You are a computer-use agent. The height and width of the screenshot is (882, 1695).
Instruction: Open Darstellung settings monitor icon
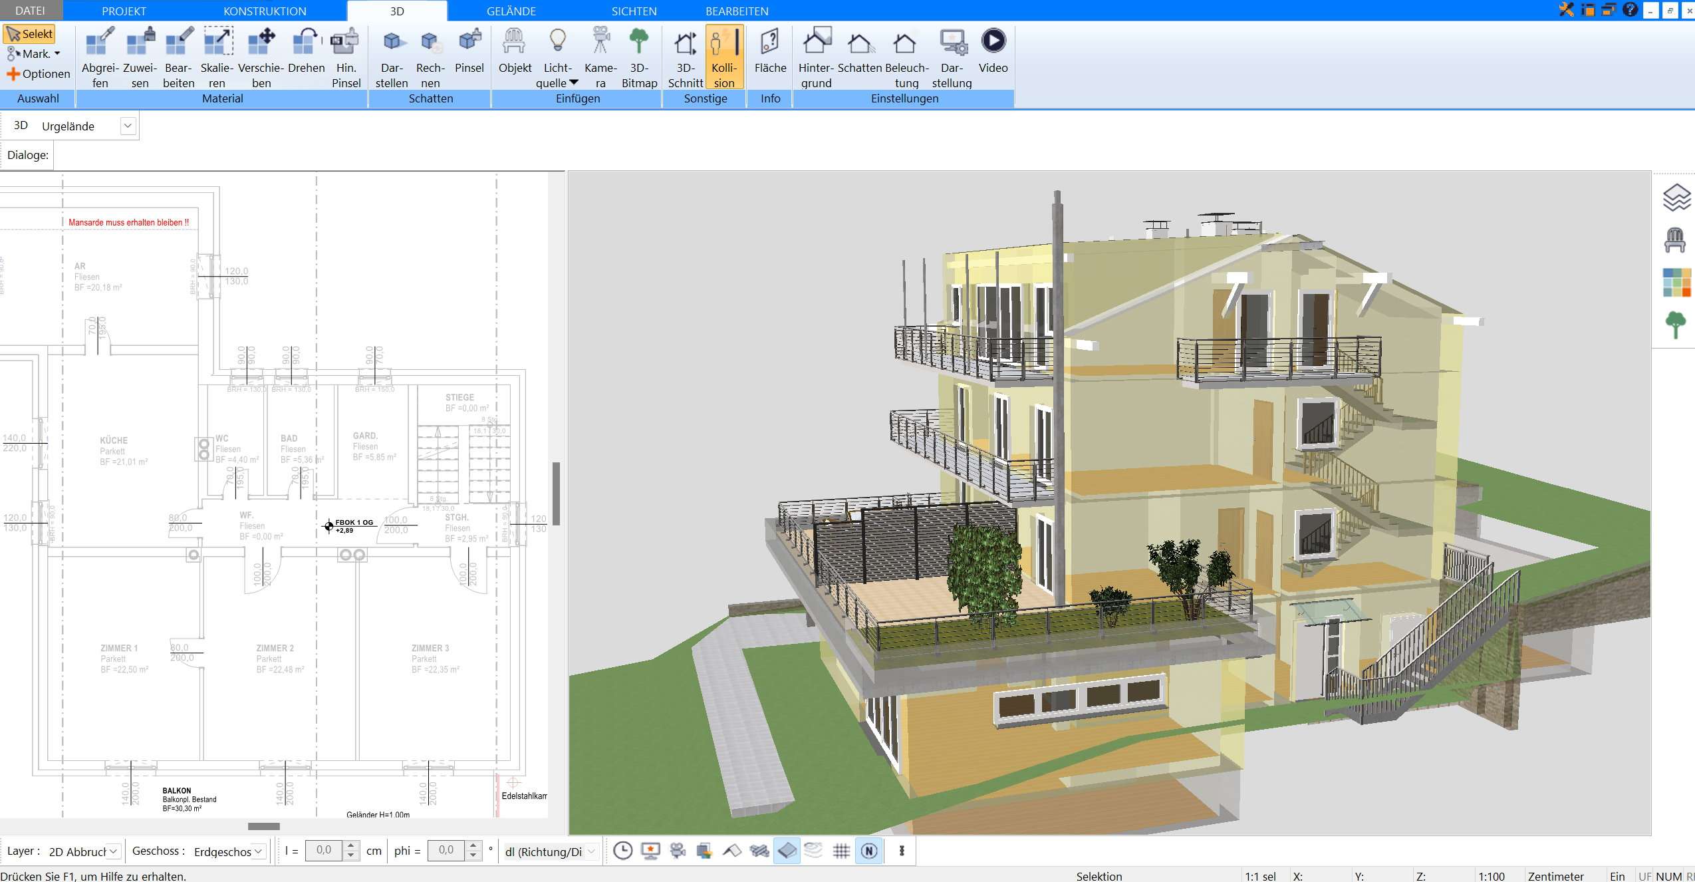[x=952, y=57]
